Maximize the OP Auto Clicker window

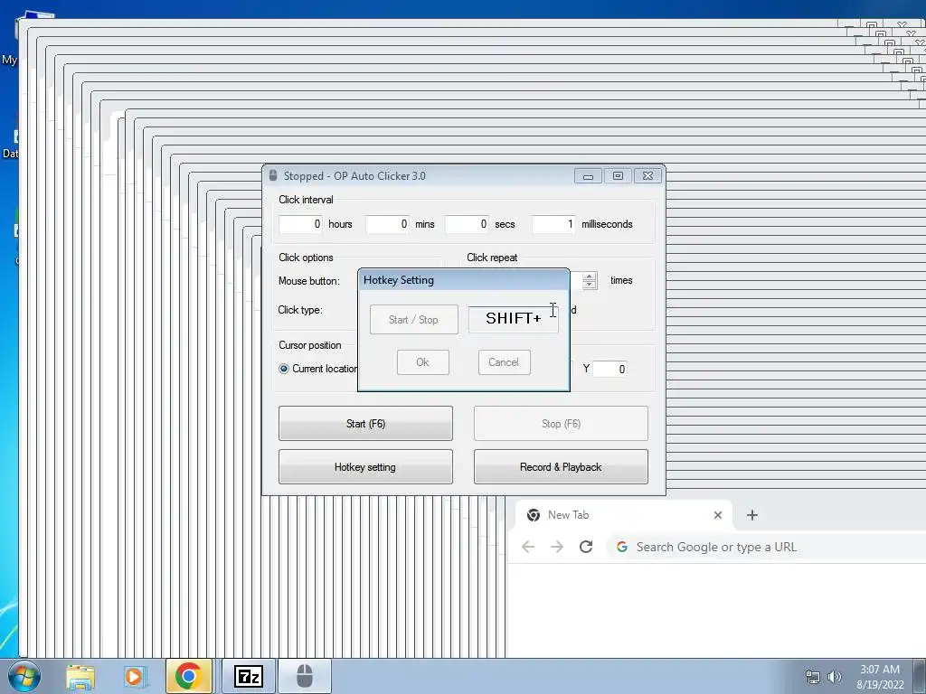(618, 176)
